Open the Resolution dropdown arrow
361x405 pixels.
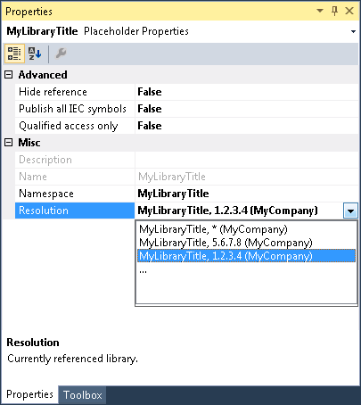(x=350, y=211)
